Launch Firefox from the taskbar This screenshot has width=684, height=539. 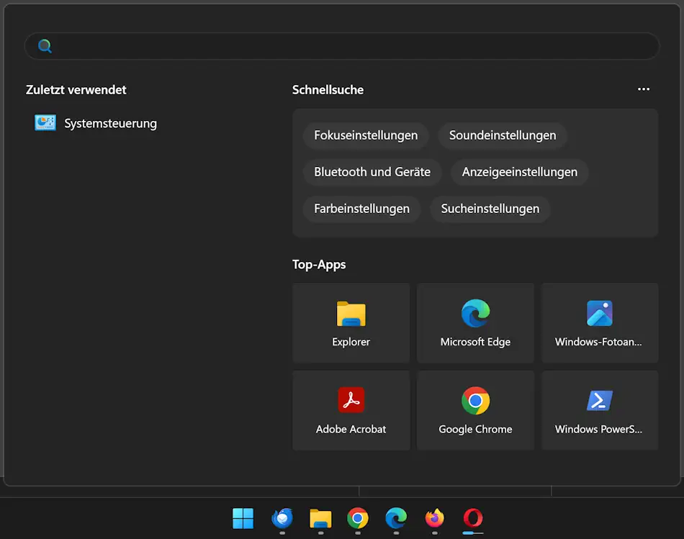click(x=435, y=519)
